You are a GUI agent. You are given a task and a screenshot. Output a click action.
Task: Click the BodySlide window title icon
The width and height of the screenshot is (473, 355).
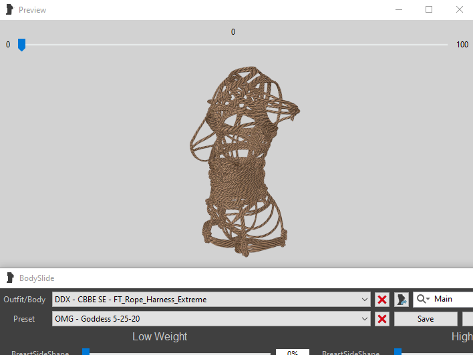pyautogui.click(x=10, y=278)
